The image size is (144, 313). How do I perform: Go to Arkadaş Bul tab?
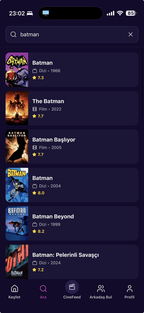pyautogui.click(x=101, y=292)
